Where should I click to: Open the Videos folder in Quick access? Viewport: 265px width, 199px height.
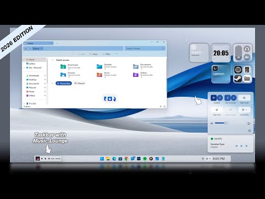[143, 74]
